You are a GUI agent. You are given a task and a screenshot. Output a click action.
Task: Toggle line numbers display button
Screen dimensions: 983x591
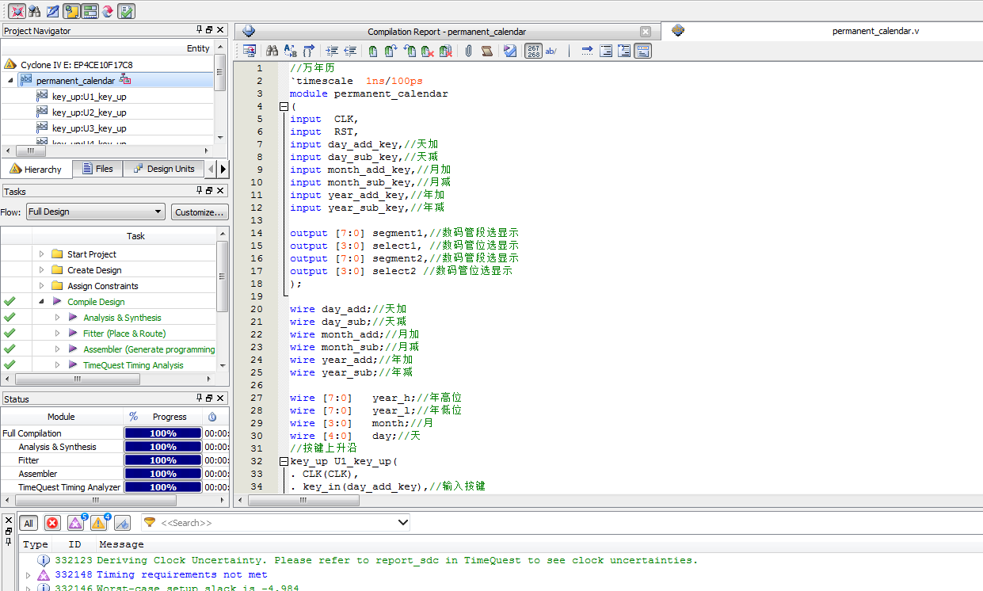(533, 51)
